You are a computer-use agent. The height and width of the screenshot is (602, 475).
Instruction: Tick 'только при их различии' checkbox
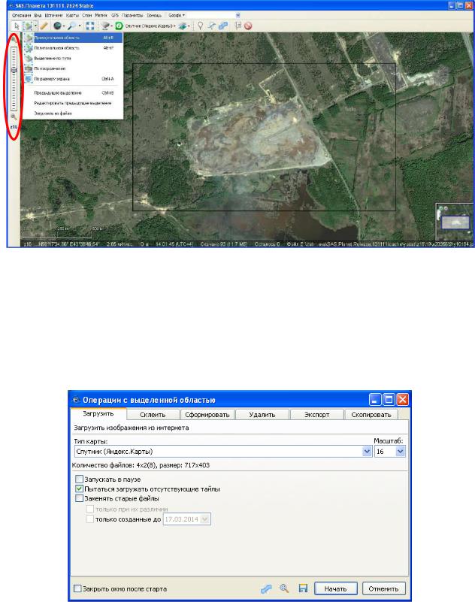tap(90, 509)
